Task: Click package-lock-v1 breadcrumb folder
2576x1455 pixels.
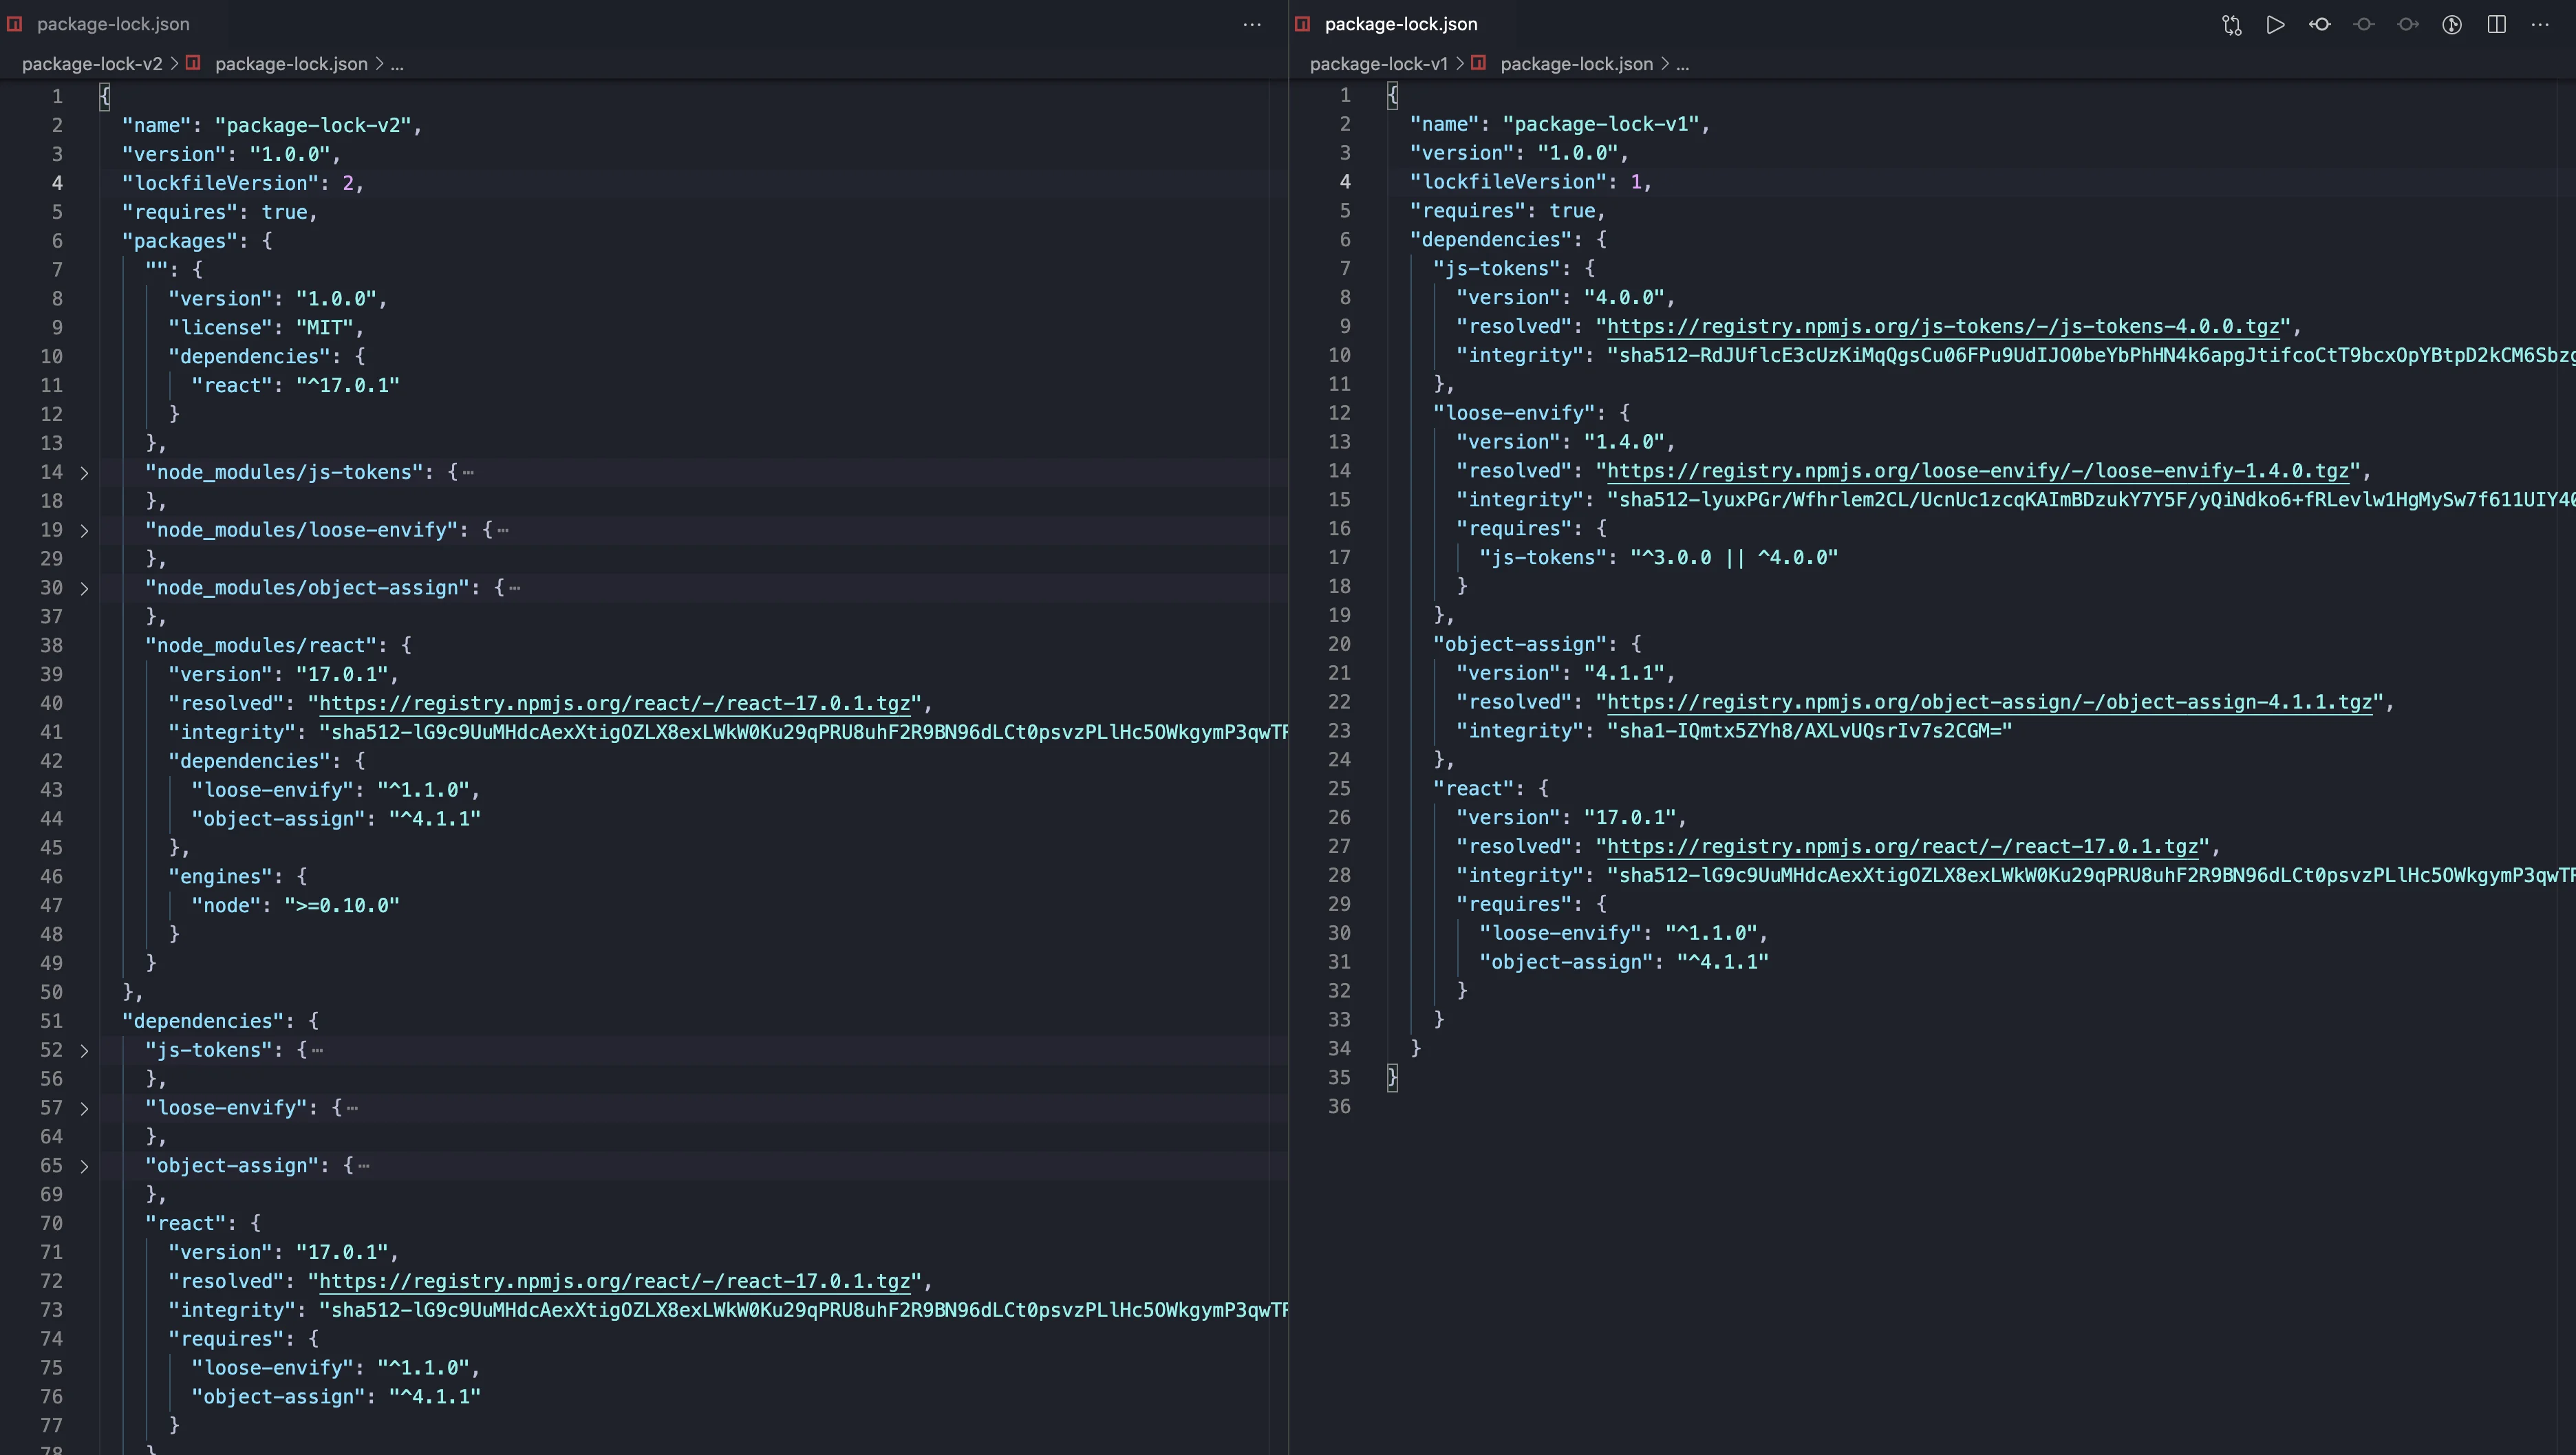Action: [x=1378, y=64]
